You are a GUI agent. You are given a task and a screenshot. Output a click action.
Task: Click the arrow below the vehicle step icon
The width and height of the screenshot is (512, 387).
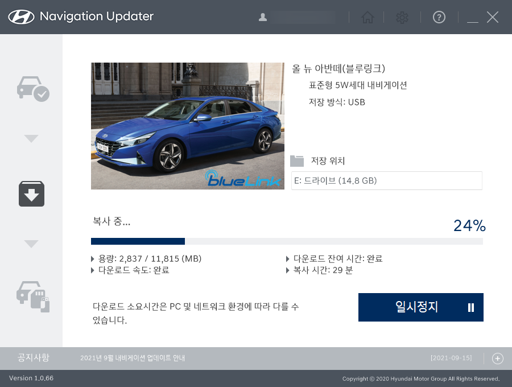coord(31,138)
